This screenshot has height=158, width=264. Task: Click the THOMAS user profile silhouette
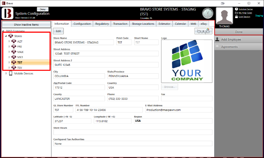(x=224, y=16)
